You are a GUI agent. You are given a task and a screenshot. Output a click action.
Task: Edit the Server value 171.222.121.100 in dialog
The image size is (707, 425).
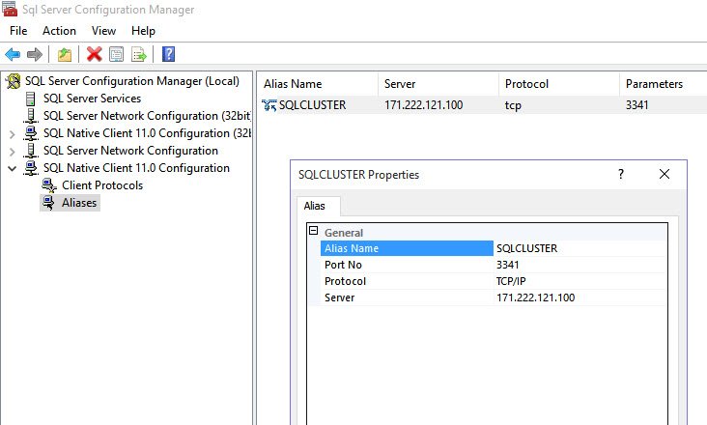580,297
